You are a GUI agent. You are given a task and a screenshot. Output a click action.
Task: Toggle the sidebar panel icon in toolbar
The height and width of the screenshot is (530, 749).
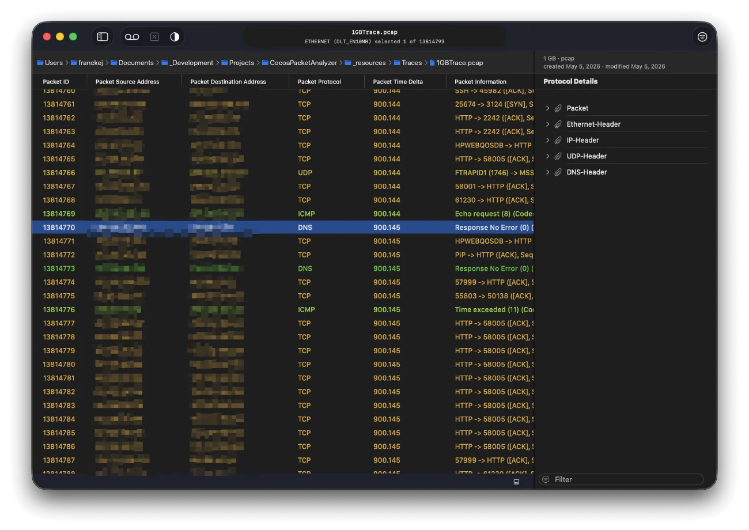pyautogui.click(x=103, y=37)
